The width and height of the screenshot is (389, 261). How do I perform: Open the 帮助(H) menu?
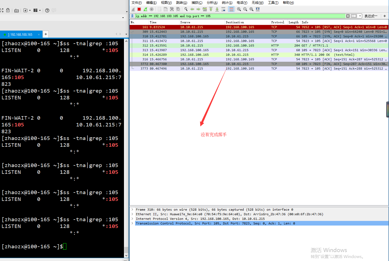pos(288,3)
